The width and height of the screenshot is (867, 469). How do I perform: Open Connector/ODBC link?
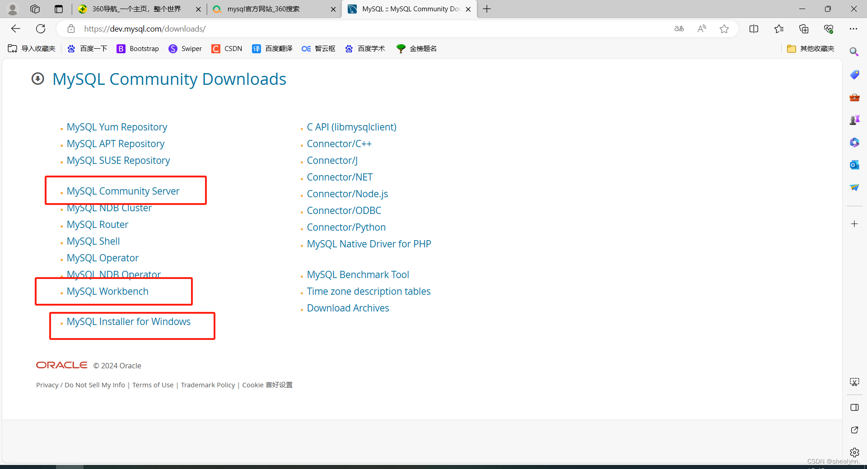click(x=344, y=210)
